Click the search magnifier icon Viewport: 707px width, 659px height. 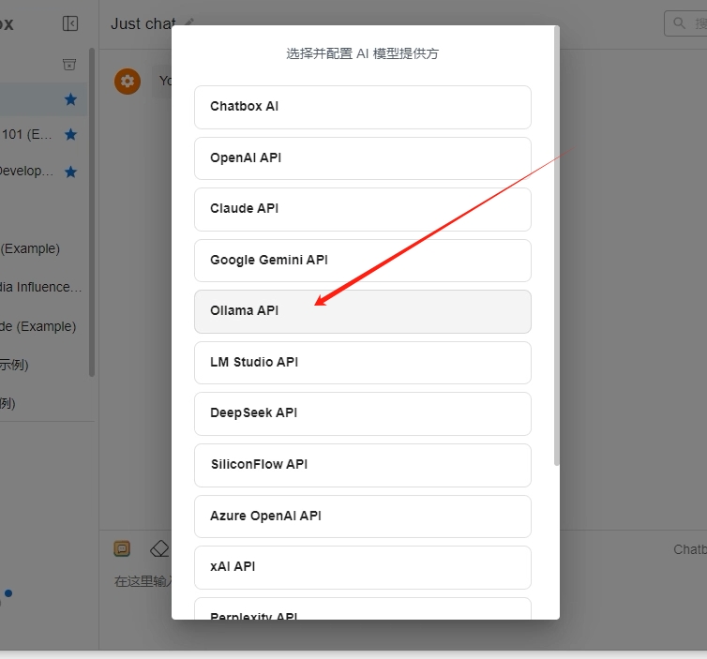tap(679, 23)
